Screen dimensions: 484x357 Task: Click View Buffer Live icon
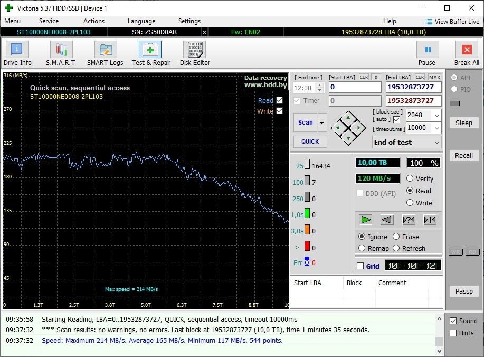[x=429, y=22]
